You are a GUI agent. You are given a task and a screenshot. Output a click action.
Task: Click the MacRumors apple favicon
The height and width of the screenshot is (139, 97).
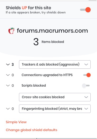click(11, 31)
